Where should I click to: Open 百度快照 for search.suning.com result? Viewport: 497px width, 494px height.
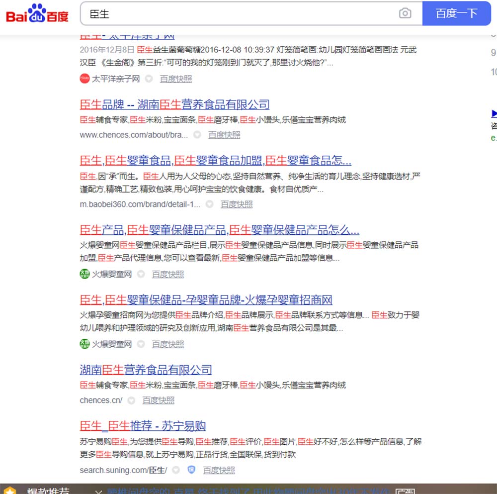coord(219,470)
